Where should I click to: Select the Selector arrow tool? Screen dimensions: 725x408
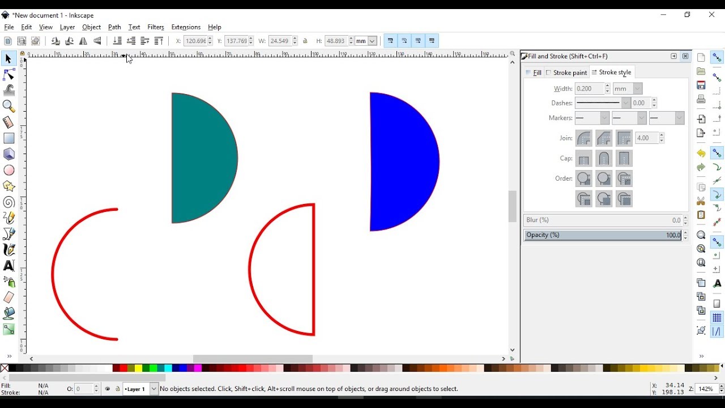8,59
